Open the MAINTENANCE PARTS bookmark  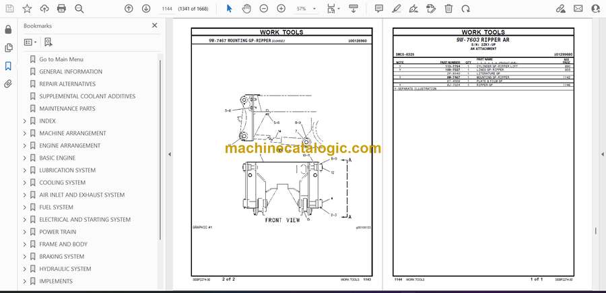67,108
